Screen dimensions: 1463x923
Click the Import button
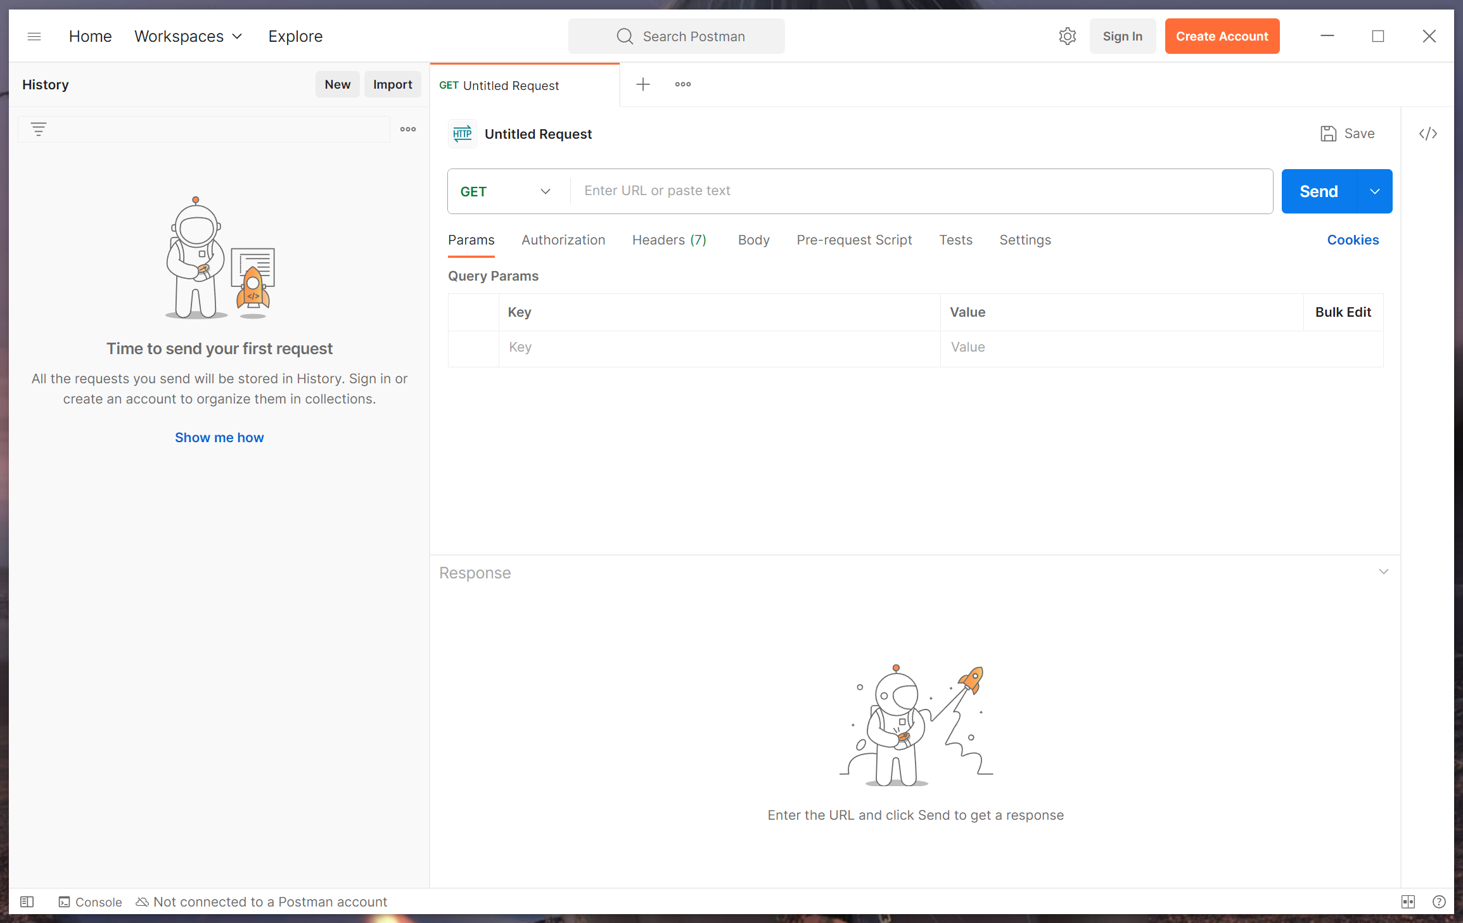392,84
